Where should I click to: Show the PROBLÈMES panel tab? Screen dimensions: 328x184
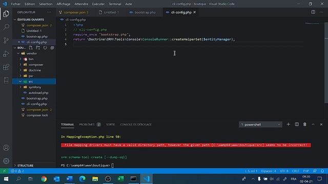(x=90, y=124)
